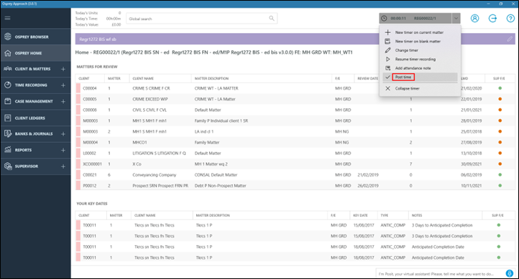Click status dot on P00012 row
Image resolution: width=519 pixels, height=279 pixels.
[x=500, y=186]
